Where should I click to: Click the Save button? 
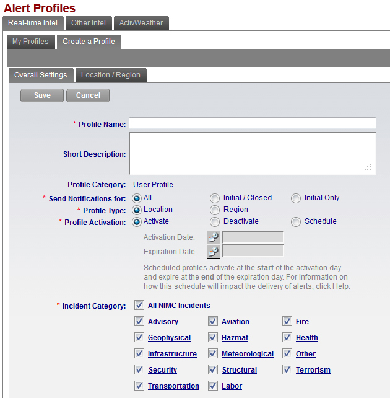coord(42,95)
